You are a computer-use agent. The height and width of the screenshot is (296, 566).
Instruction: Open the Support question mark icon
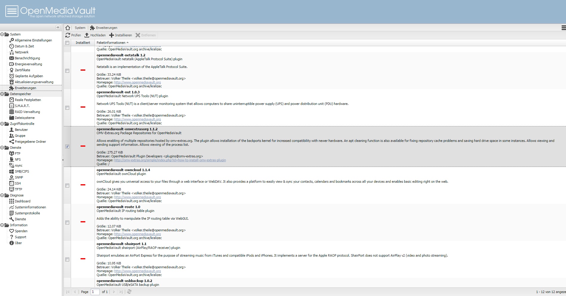click(12, 237)
